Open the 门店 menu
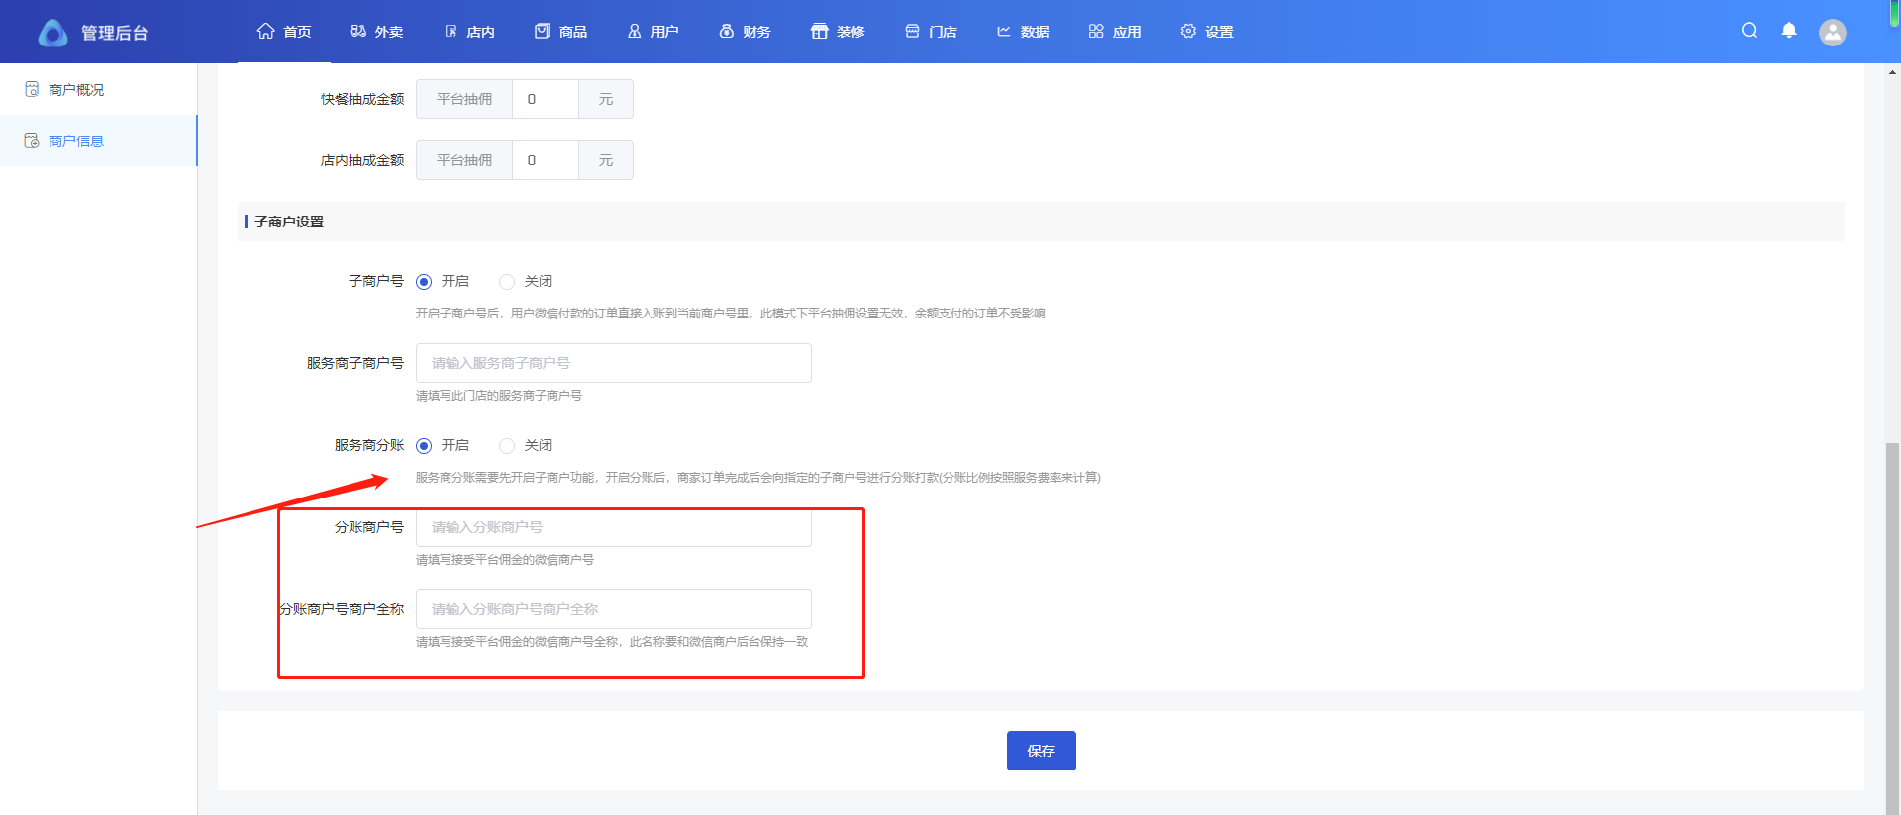 click(x=931, y=32)
